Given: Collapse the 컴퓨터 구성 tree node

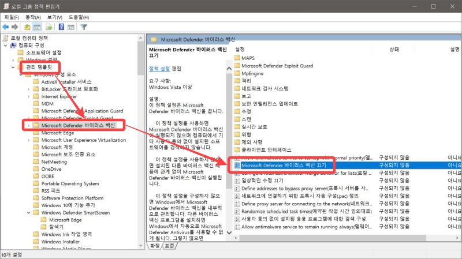Looking at the screenshot, I should 6,46.
